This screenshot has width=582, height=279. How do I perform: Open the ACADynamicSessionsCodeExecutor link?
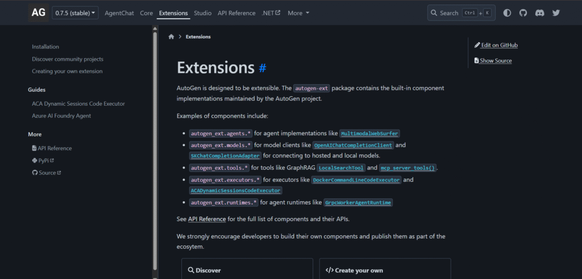pos(235,191)
